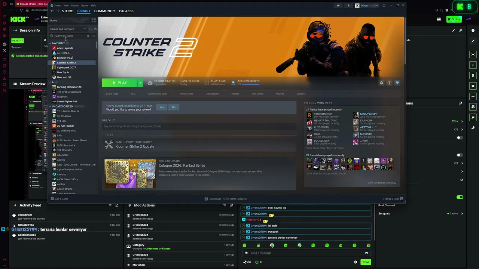The height and width of the screenshot is (269, 479).
Task: Answer Yes to revise your review
Action: pos(162,107)
